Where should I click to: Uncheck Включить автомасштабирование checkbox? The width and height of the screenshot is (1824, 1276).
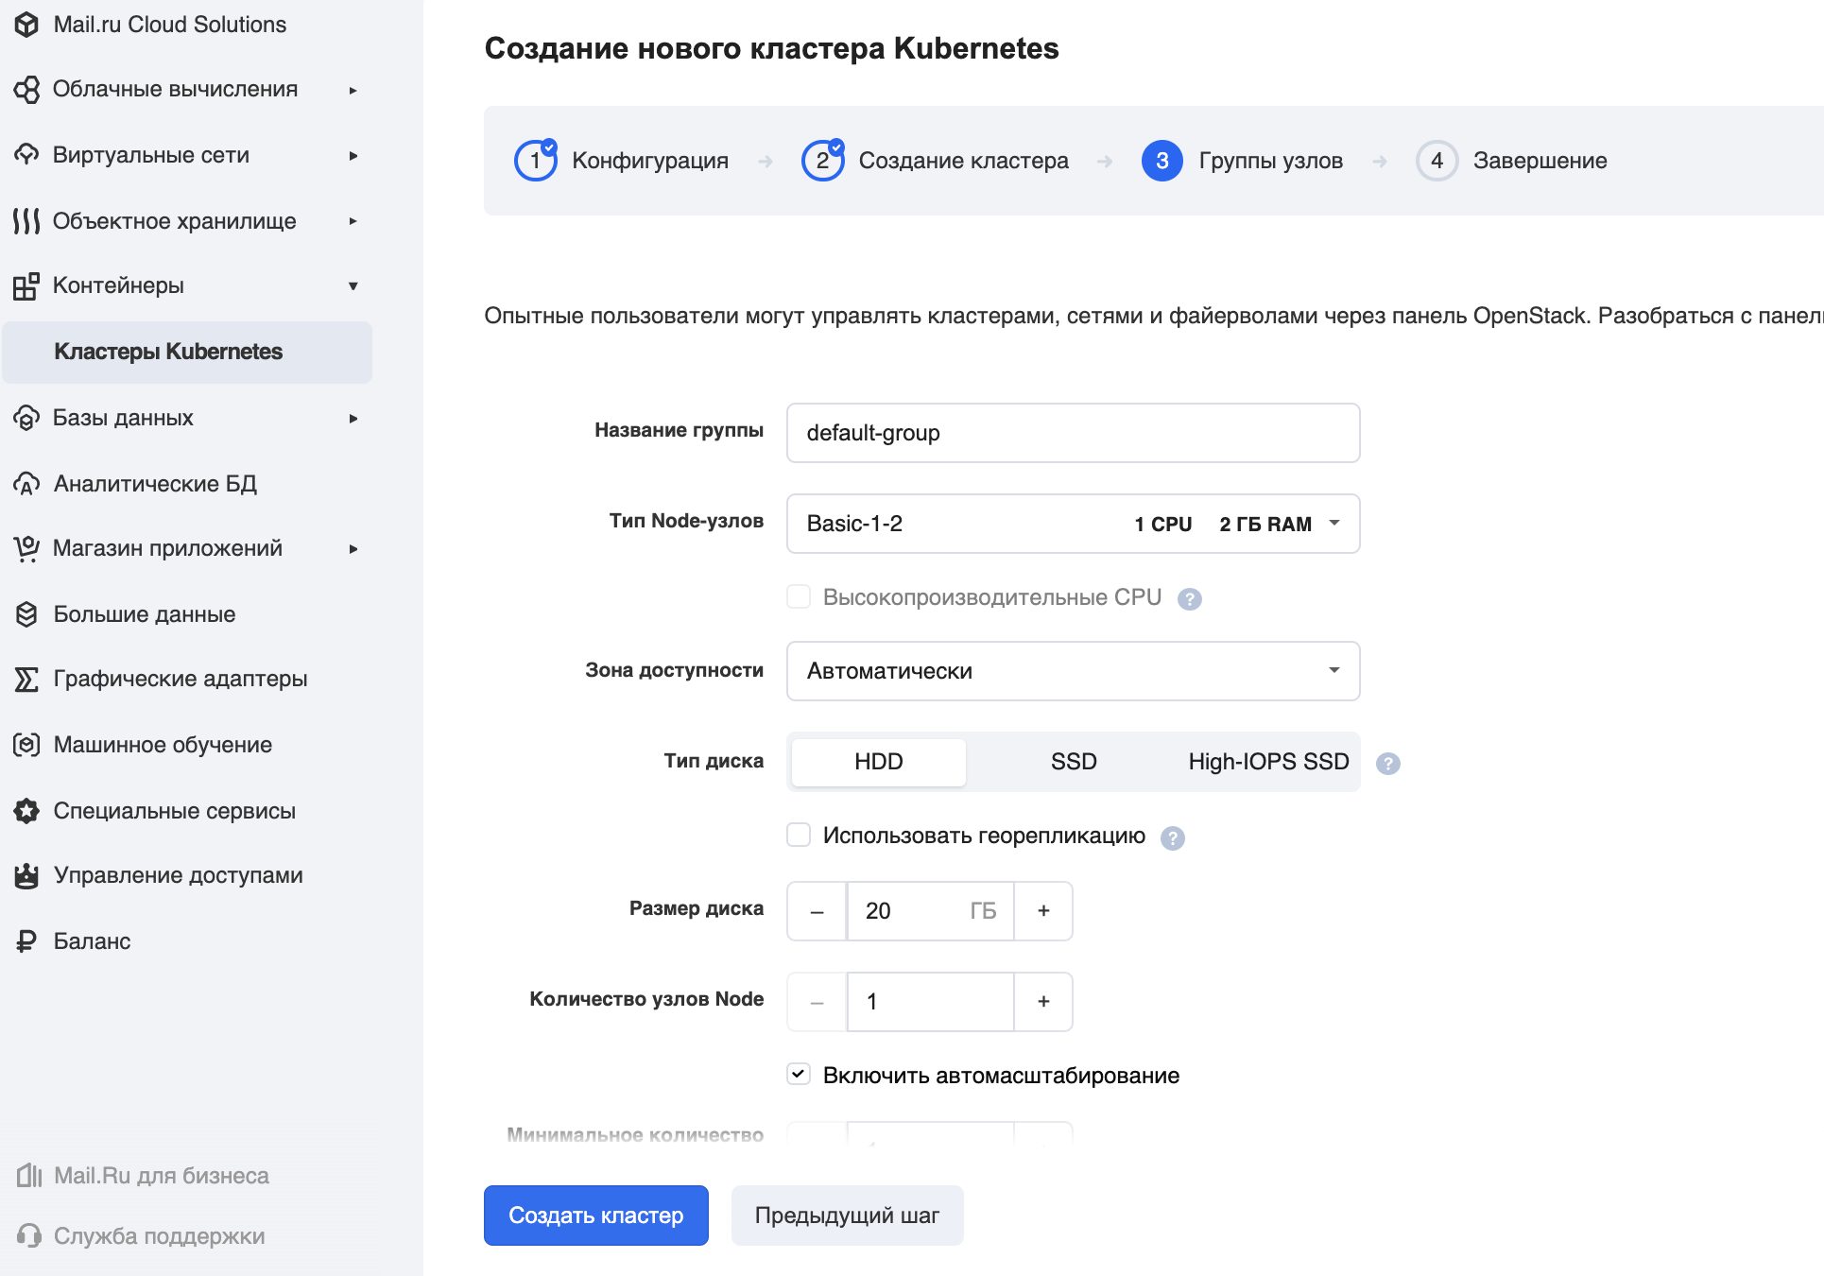point(799,1075)
